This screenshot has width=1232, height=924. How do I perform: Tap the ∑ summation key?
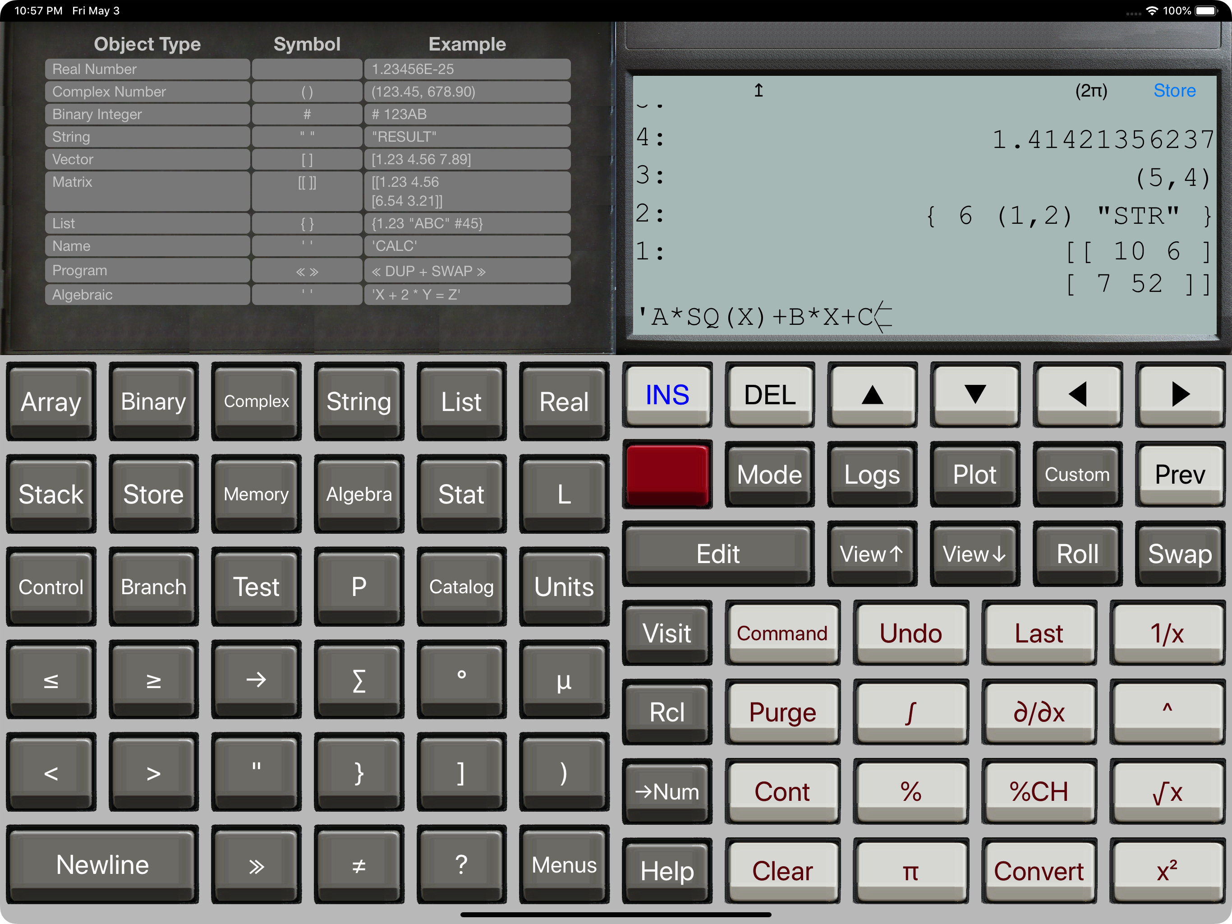(359, 679)
